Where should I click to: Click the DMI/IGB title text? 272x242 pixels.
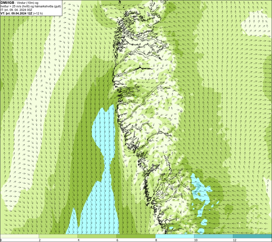[x=7, y=3]
